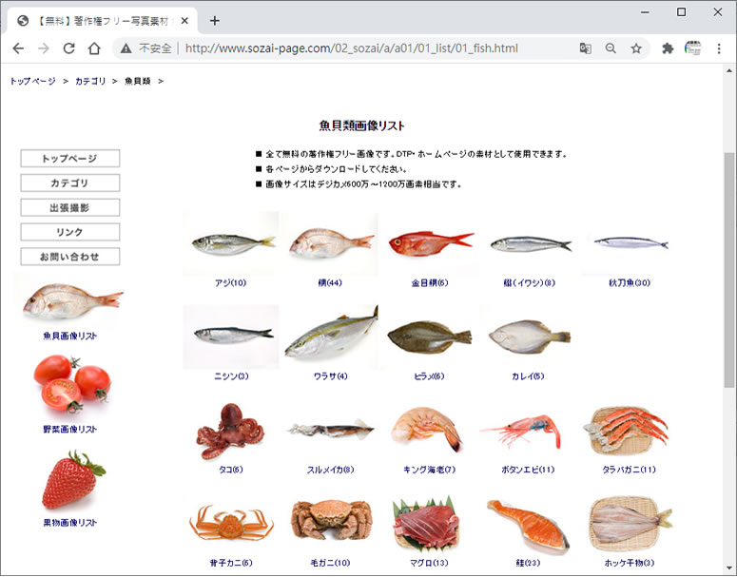Open the タラバガニ(11) link

[x=629, y=470]
